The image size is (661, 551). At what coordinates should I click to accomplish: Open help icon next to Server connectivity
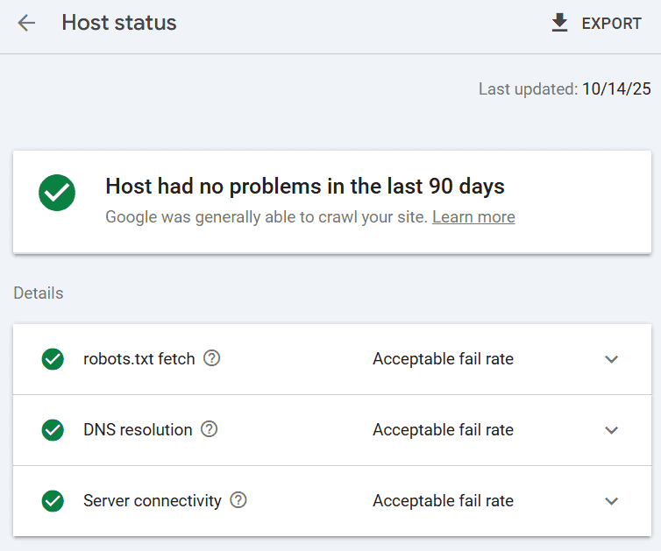pos(238,500)
